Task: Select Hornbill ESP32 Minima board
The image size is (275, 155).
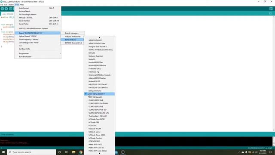Action: click(x=99, y=65)
